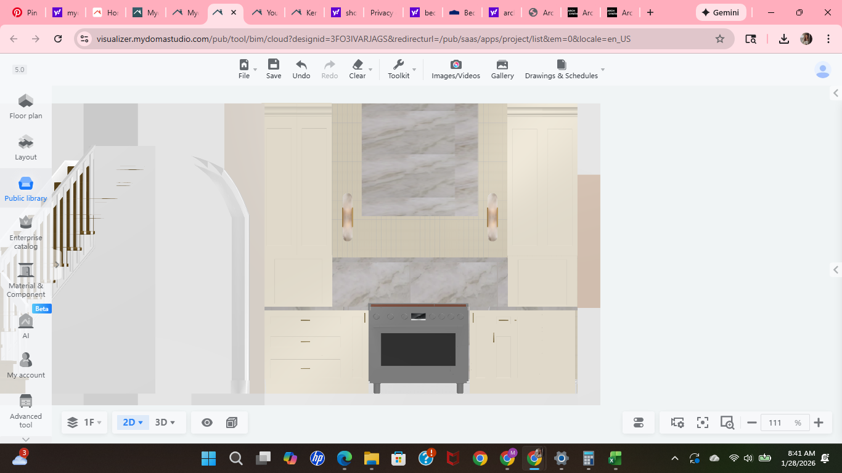Toggle the eye visibility icon

[x=207, y=422]
